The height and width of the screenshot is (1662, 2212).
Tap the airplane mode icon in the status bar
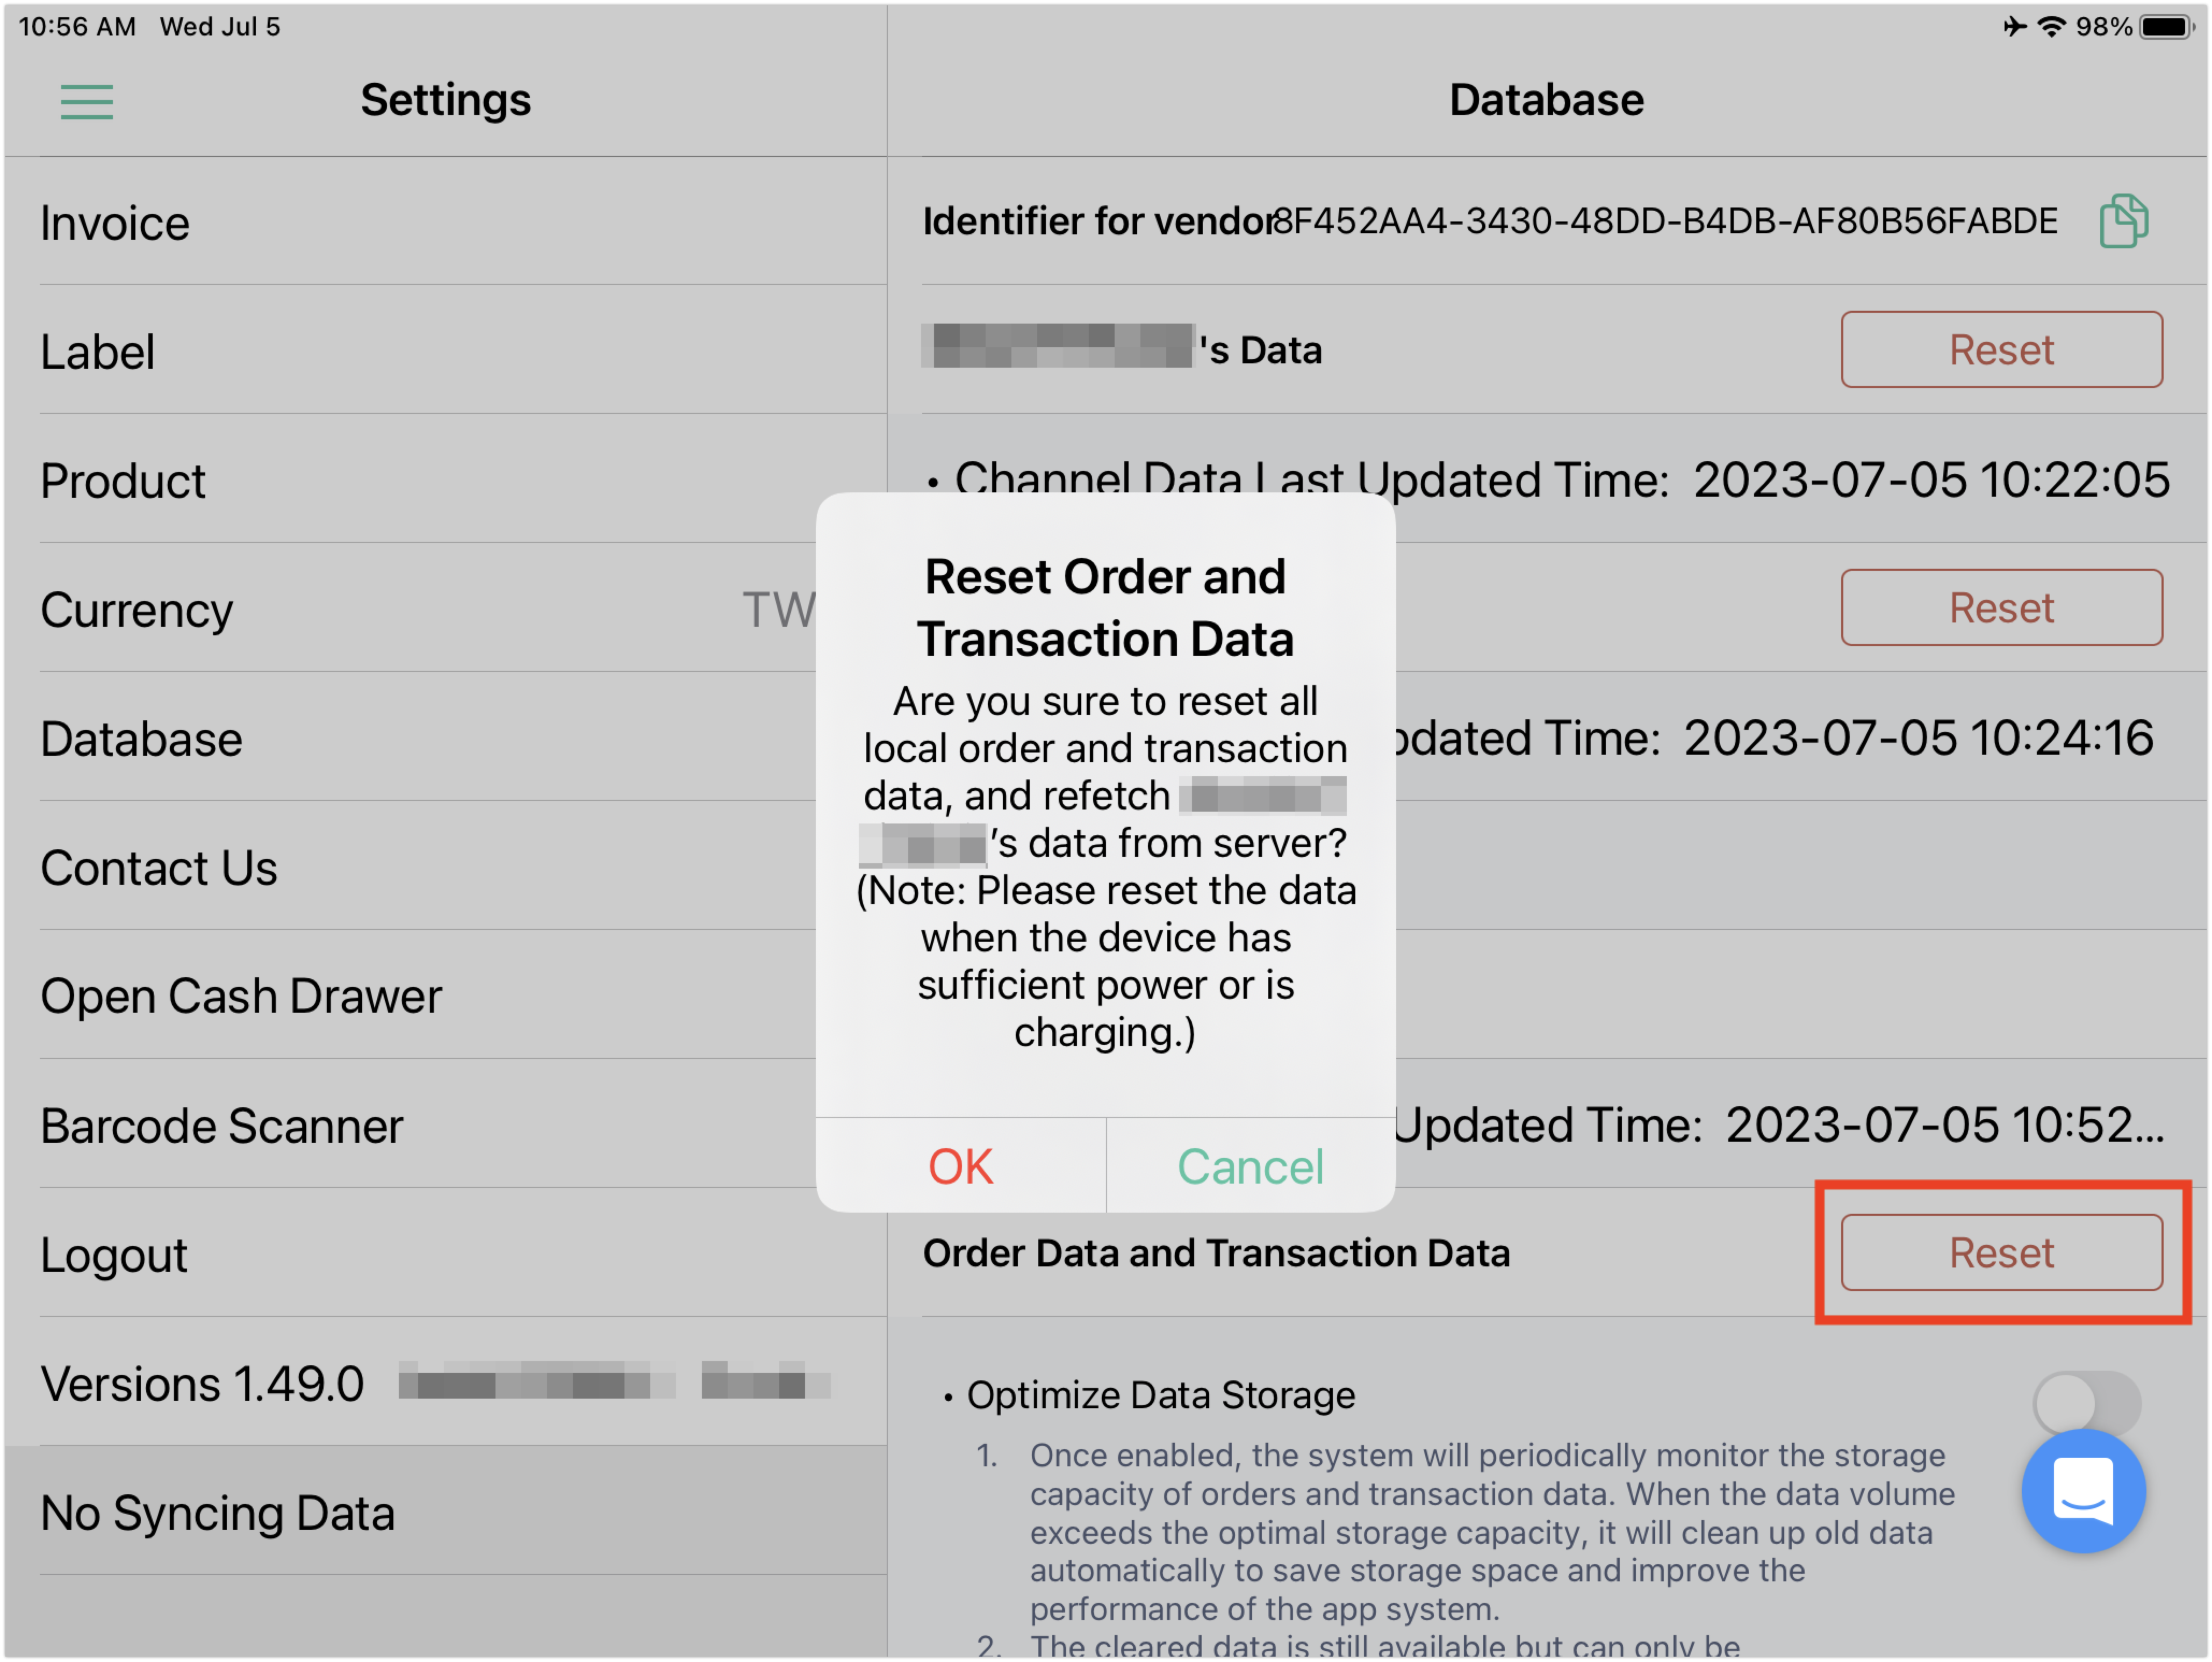pyautogui.click(x=2015, y=27)
